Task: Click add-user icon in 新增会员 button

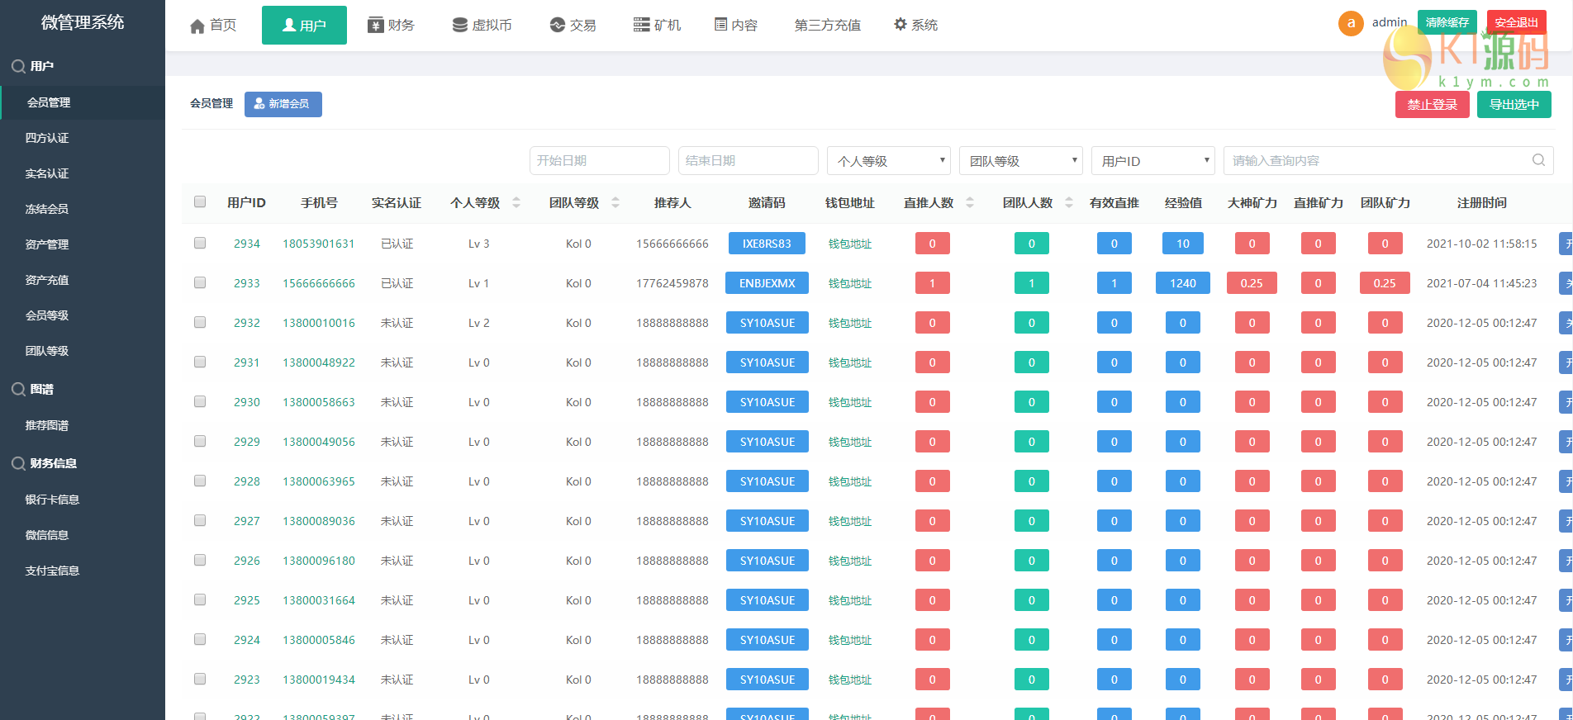Action: click(259, 104)
